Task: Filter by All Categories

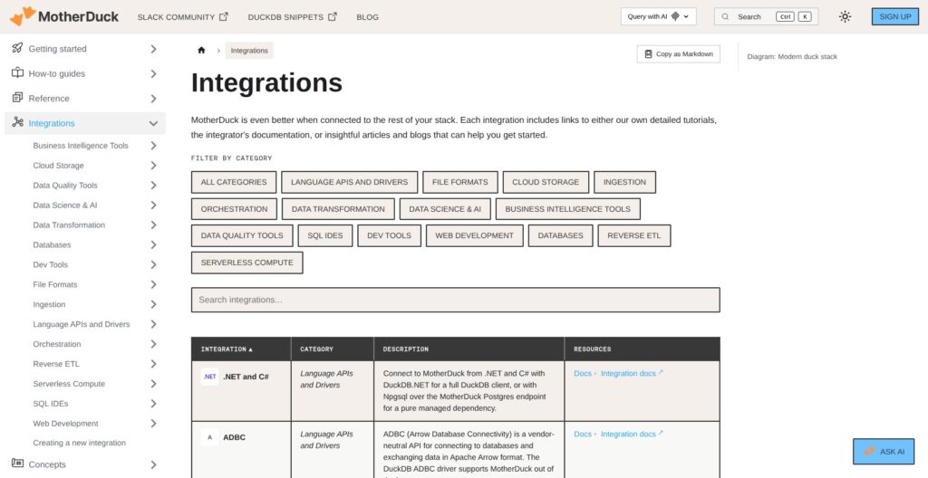Action: [234, 182]
